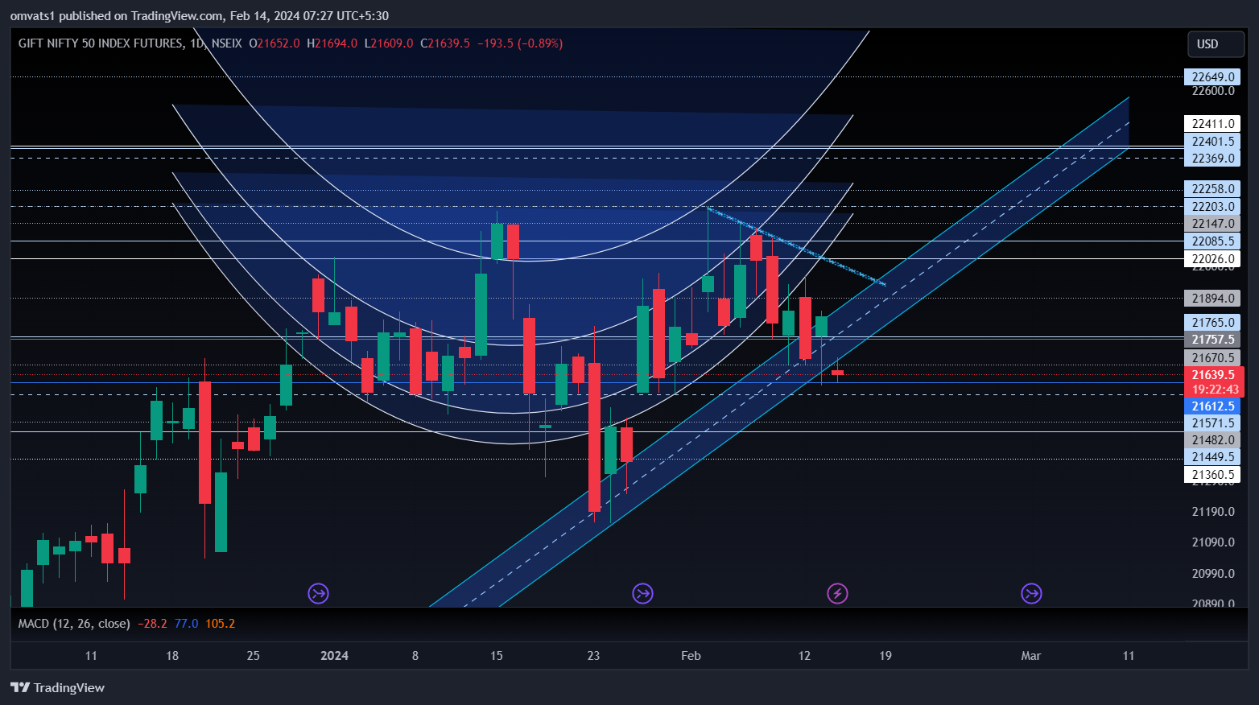Click the close value C21639.5 in the header

tap(445, 43)
